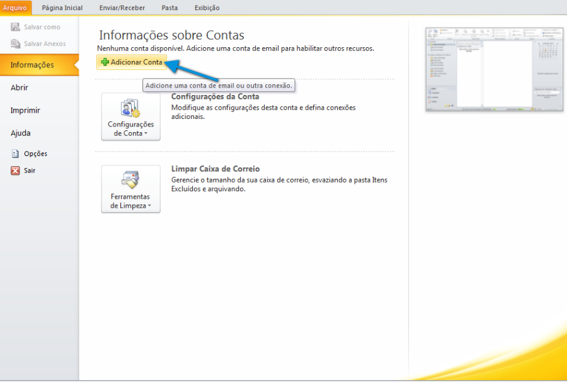Screen dimensions: 567x382
Task: Expand the Ferramentas de Limpeza dropdown arrow
Action: [x=149, y=206]
